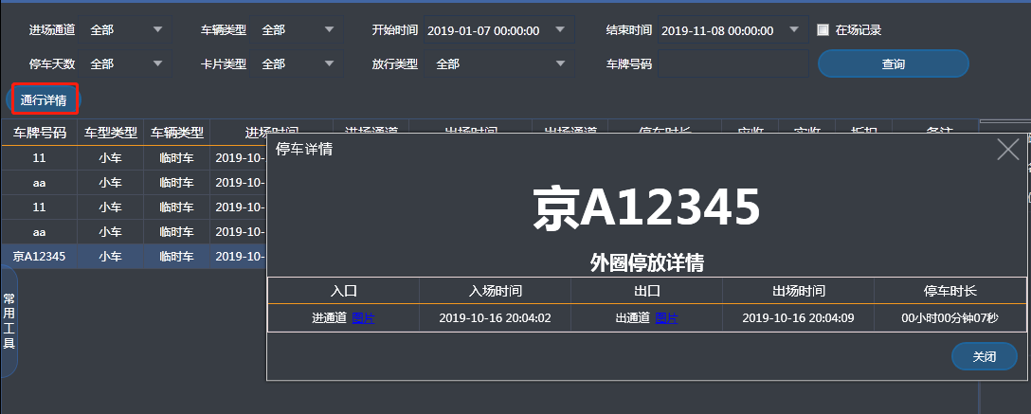Open the 常用工具 side tab
The image size is (1031, 414).
9,321
